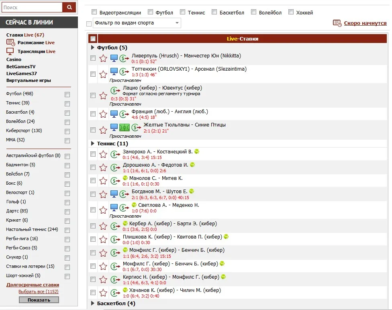This screenshot has width=392, height=310.
Task: Open field view icon for Желтые Тюльпаны match
Action: (x=124, y=128)
